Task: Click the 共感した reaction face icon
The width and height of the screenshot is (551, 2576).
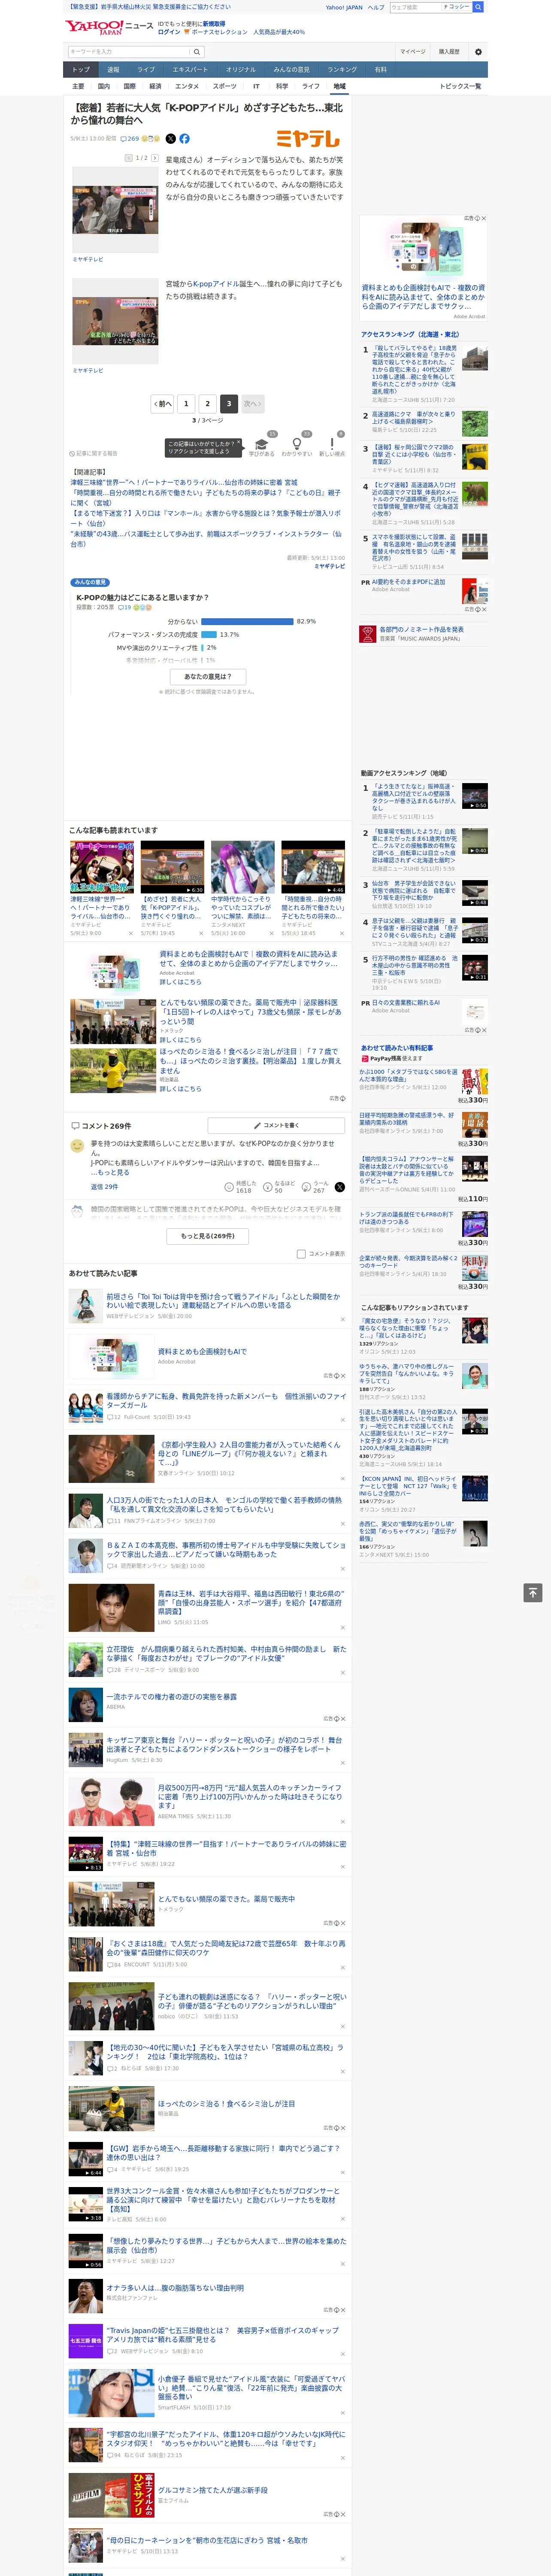Action: (x=230, y=1187)
